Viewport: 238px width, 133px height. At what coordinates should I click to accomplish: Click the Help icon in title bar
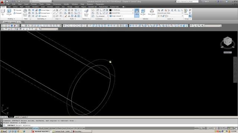[x=226, y=1]
